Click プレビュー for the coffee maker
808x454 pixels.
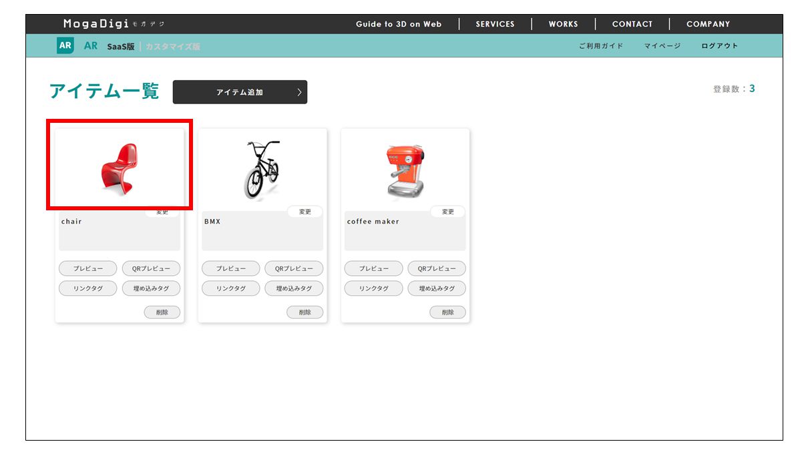click(x=374, y=268)
